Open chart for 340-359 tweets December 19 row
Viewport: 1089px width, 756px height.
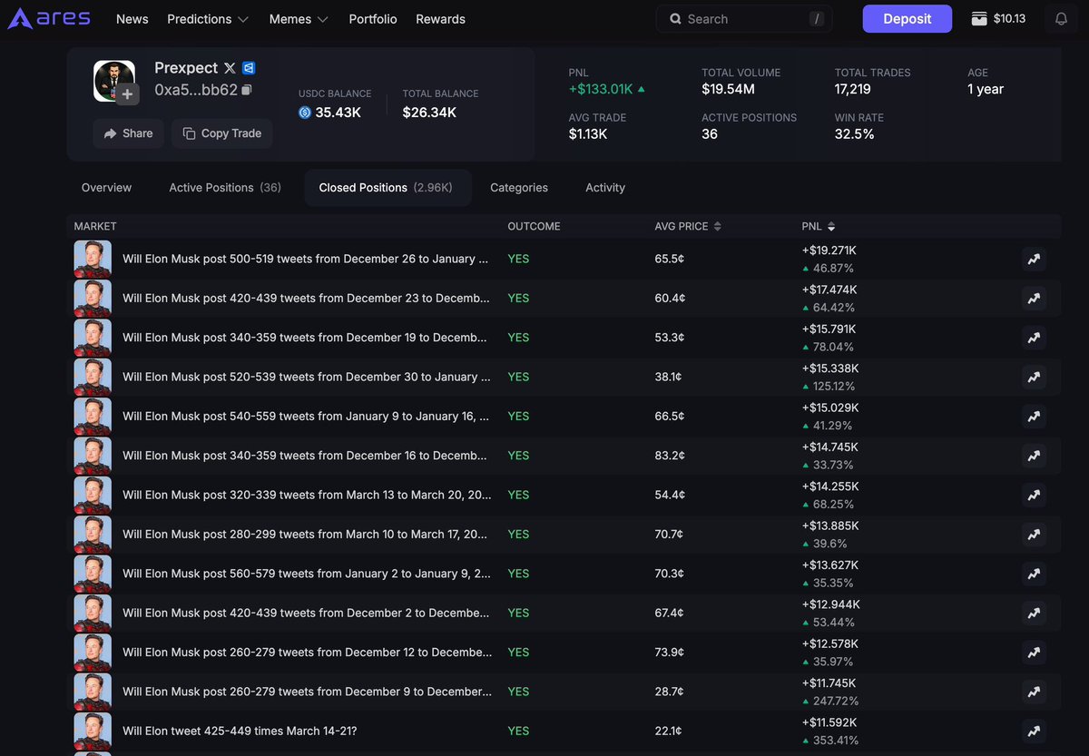pos(1034,338)
